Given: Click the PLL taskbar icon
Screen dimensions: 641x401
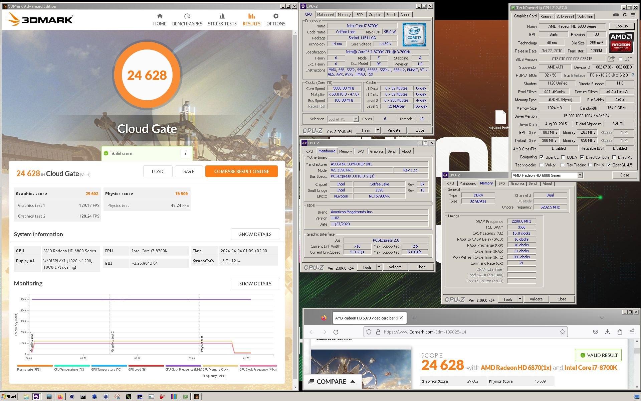Looking at the screenshot, I should [x=140, y=397].
